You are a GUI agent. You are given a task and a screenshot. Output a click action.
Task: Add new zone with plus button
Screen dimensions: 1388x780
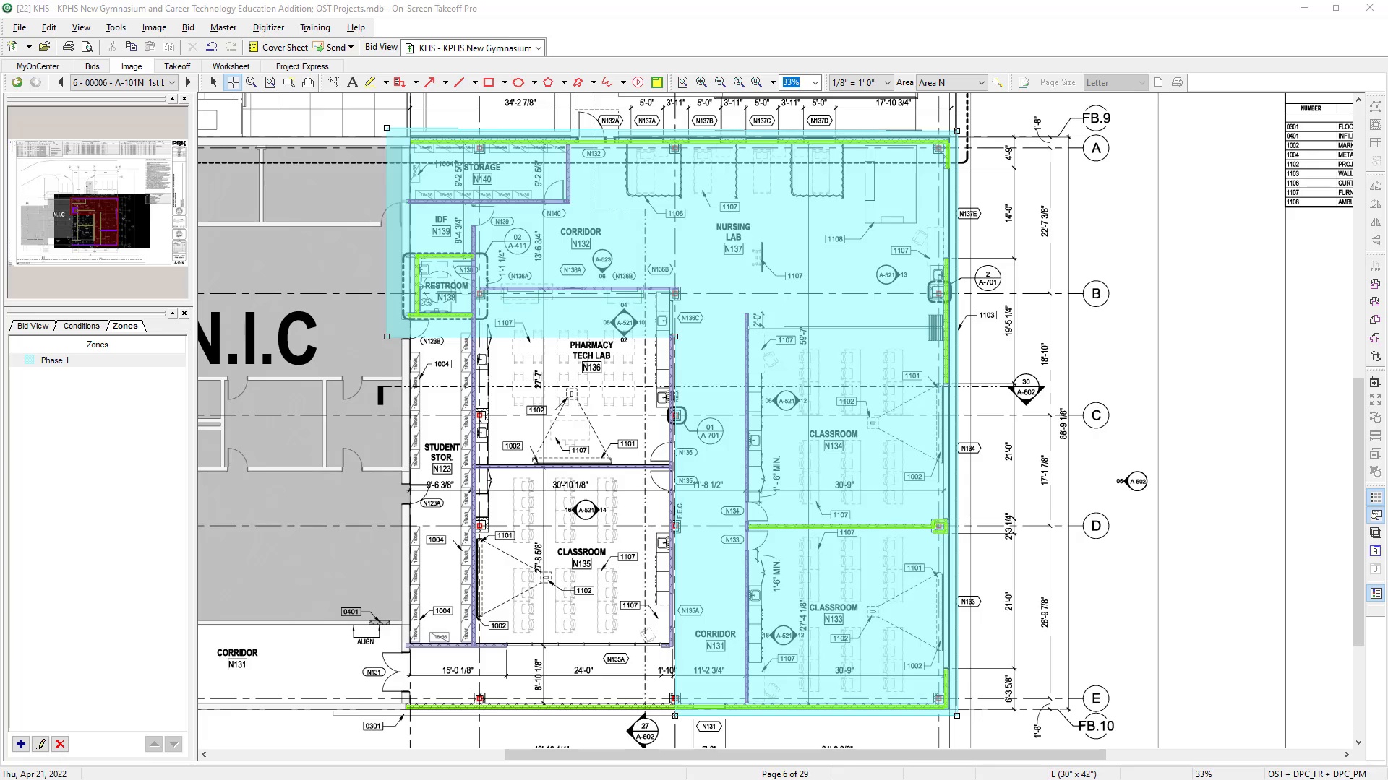[x=21, y=744]
